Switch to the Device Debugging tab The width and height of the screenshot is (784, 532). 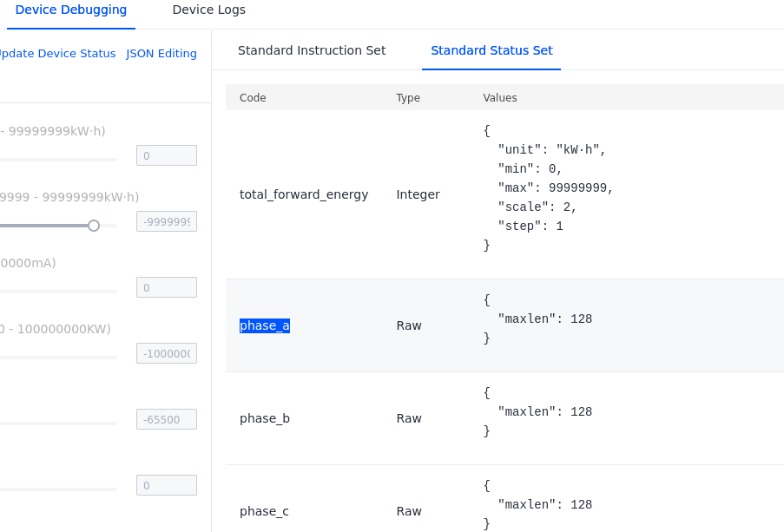coord(71,10)
